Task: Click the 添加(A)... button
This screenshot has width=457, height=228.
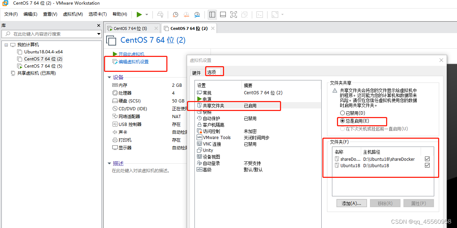Action: coord(352,203)
